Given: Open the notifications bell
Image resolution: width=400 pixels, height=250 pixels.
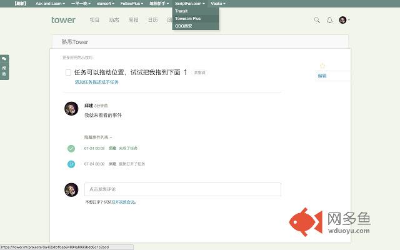Looking at the screenshot, I should click(329, 20).
